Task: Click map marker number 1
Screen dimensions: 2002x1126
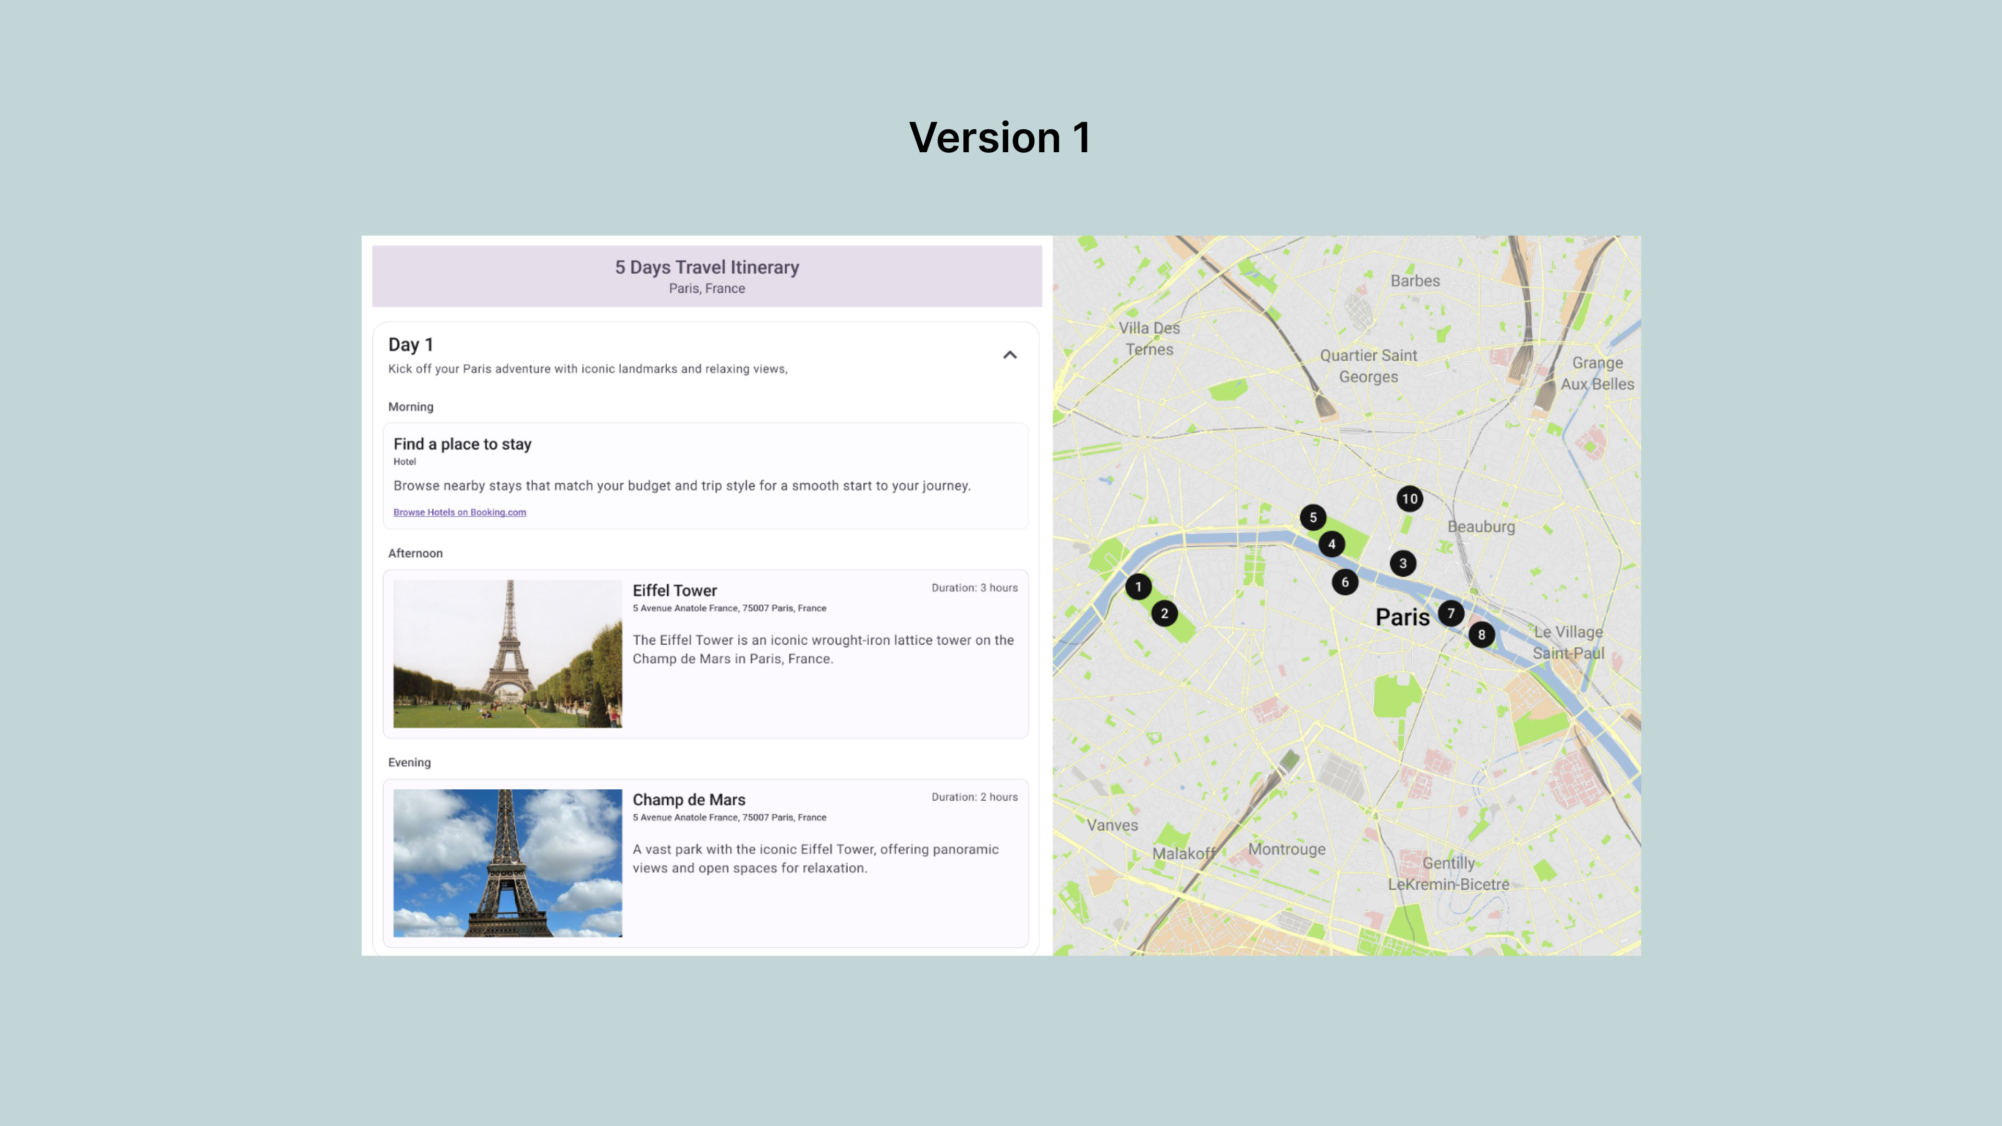Action: click(1138, 586)
